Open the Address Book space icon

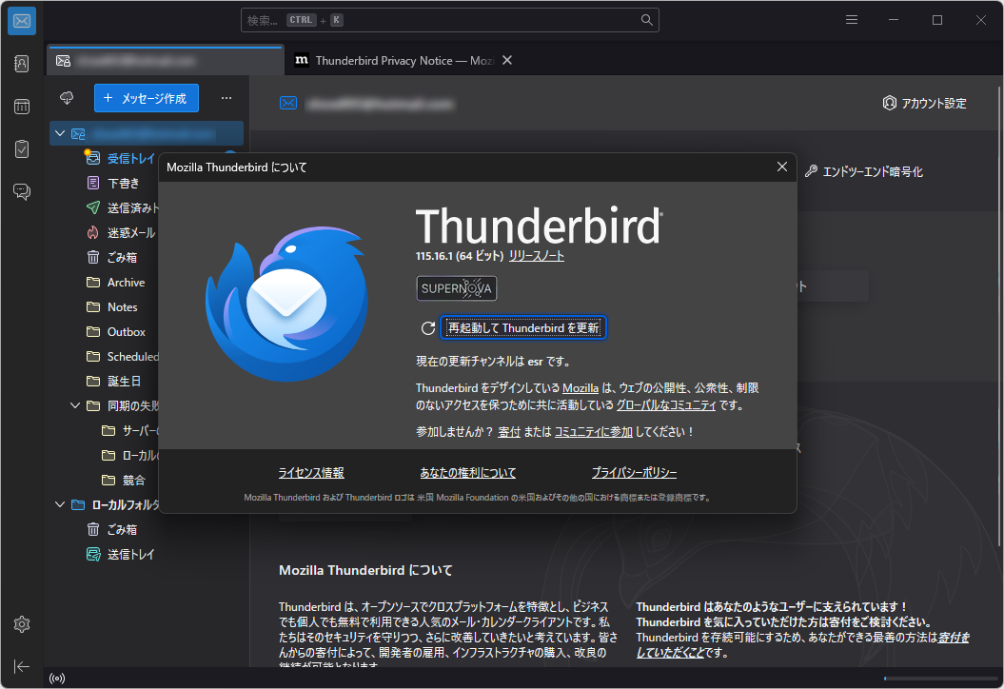point(21,64)
